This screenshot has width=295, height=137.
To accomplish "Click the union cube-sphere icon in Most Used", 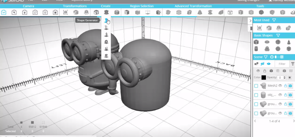I will point(288,28).
